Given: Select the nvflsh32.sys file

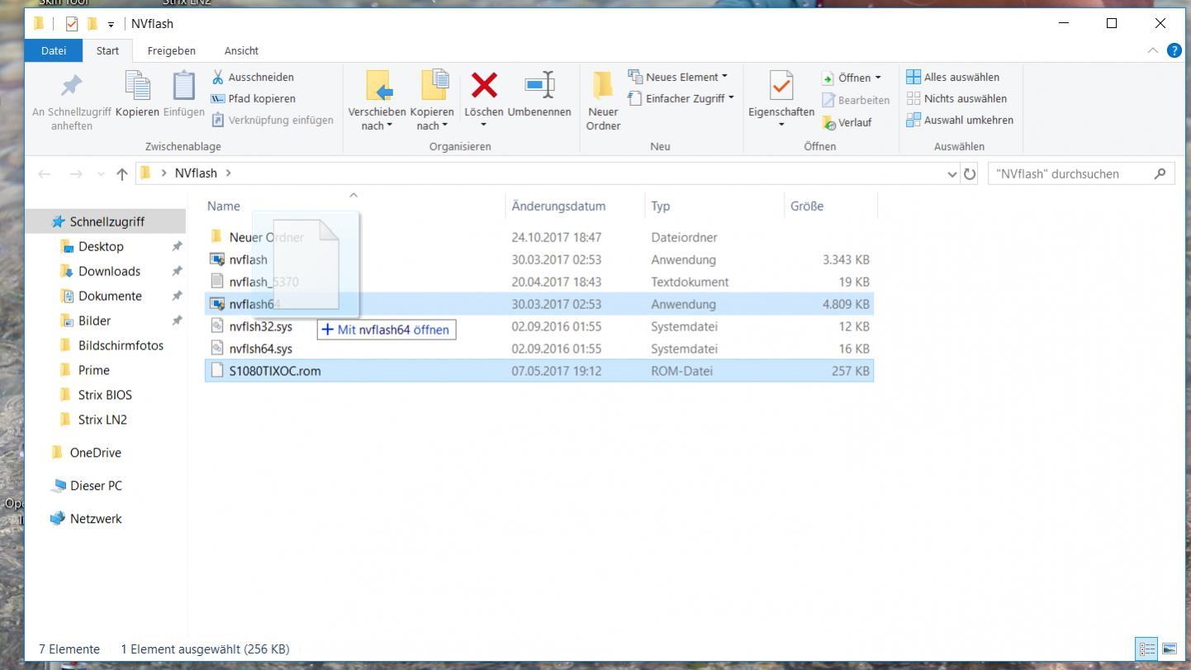Looking at the screenshot, I should (539, 326).
